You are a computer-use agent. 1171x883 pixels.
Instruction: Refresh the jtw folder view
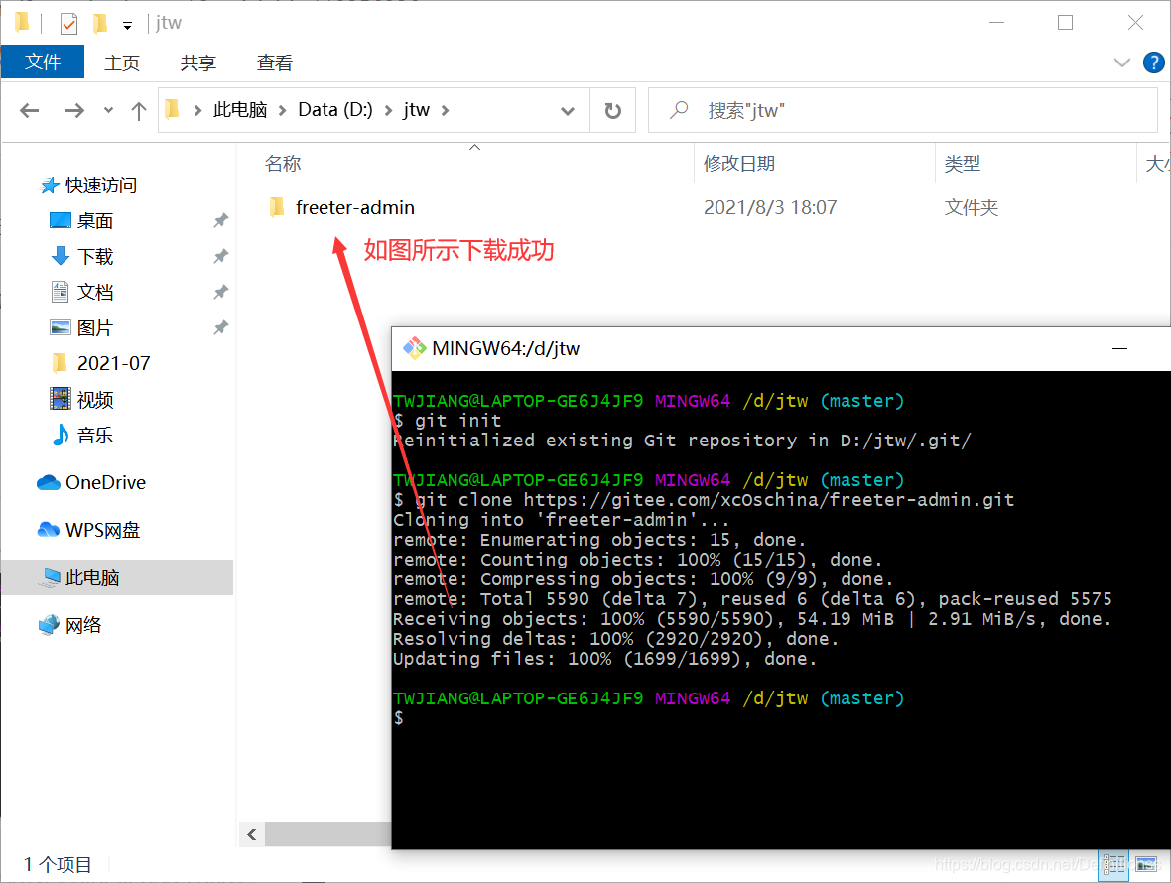click(613, 110)
